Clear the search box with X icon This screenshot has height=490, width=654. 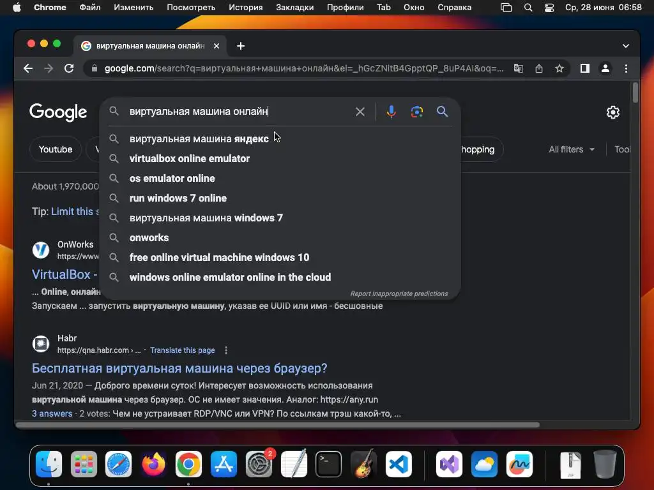pyautogui.click(x=360, y=112)
